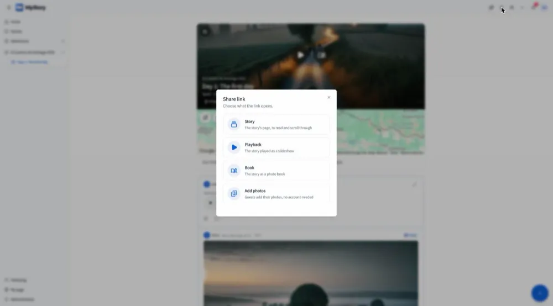This screenshot has height=306, width=553.
Task: Click the Story page icon
Action: pyautogui.click(x=234, y=124)
